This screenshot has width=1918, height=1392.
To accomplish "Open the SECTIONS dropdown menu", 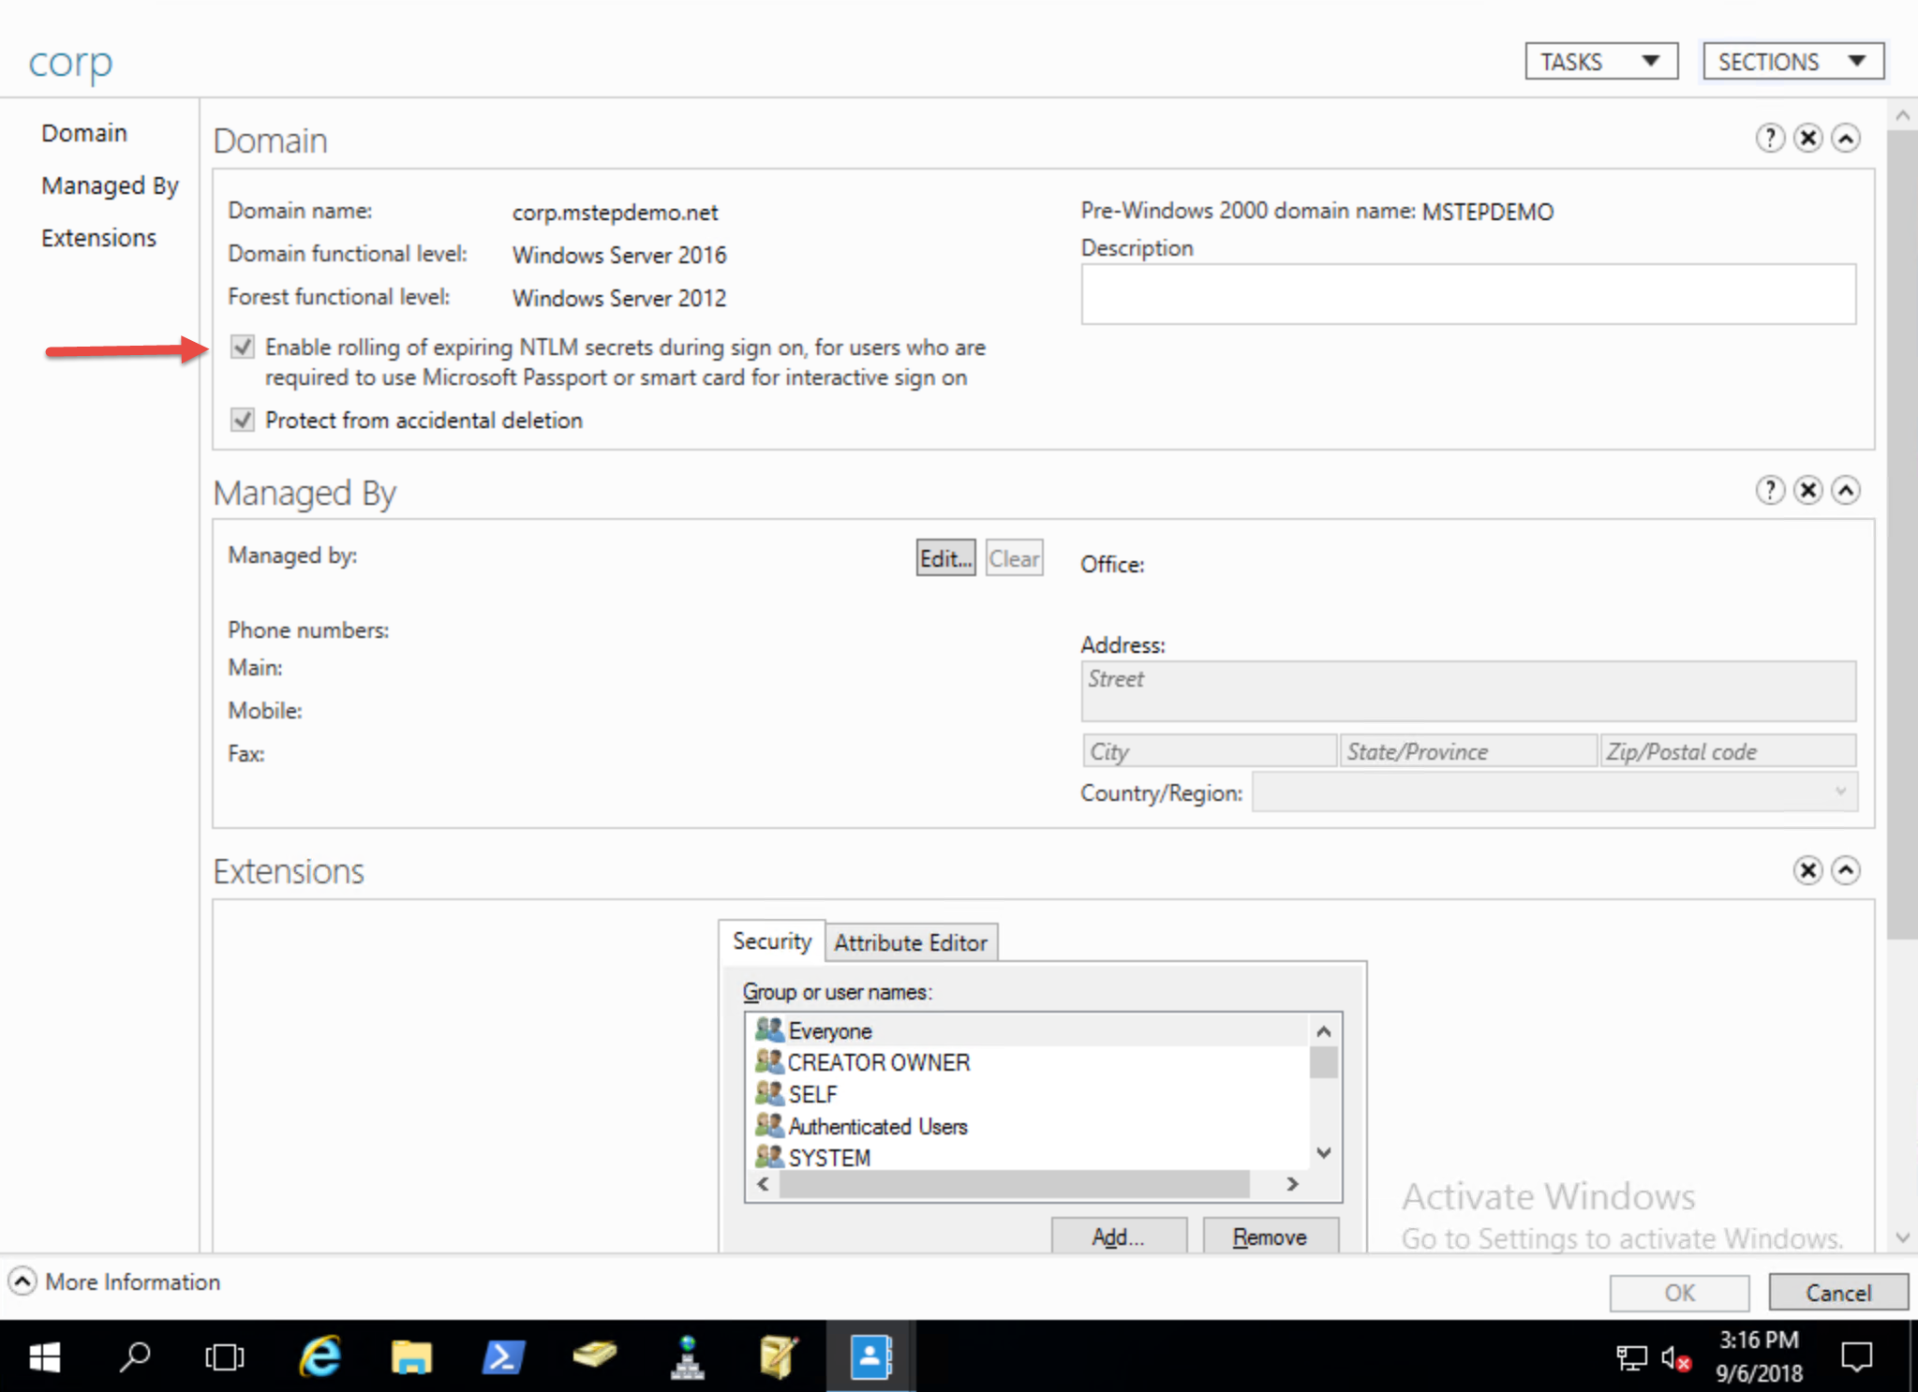I will (x=1792, y=62).
